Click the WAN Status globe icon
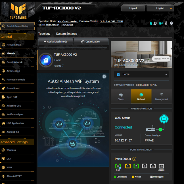This screenshot has width=184, height=184. click(164, 119)
